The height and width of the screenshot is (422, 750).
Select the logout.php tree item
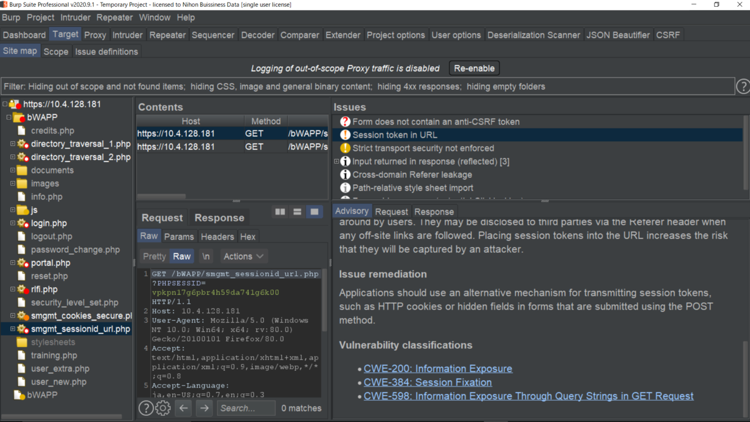click(x=52, y=237)
